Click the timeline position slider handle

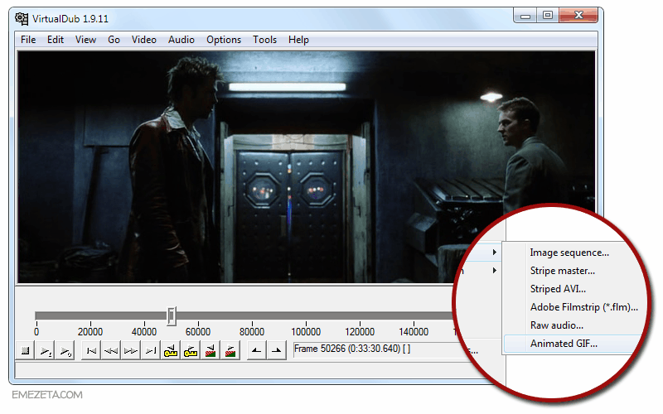172,315
